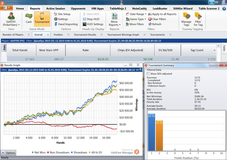
Task: Open the Settings gear option
Action: click(61, 19)
